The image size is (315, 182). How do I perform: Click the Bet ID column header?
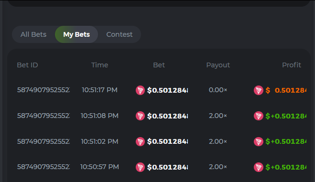click(28, 65)
